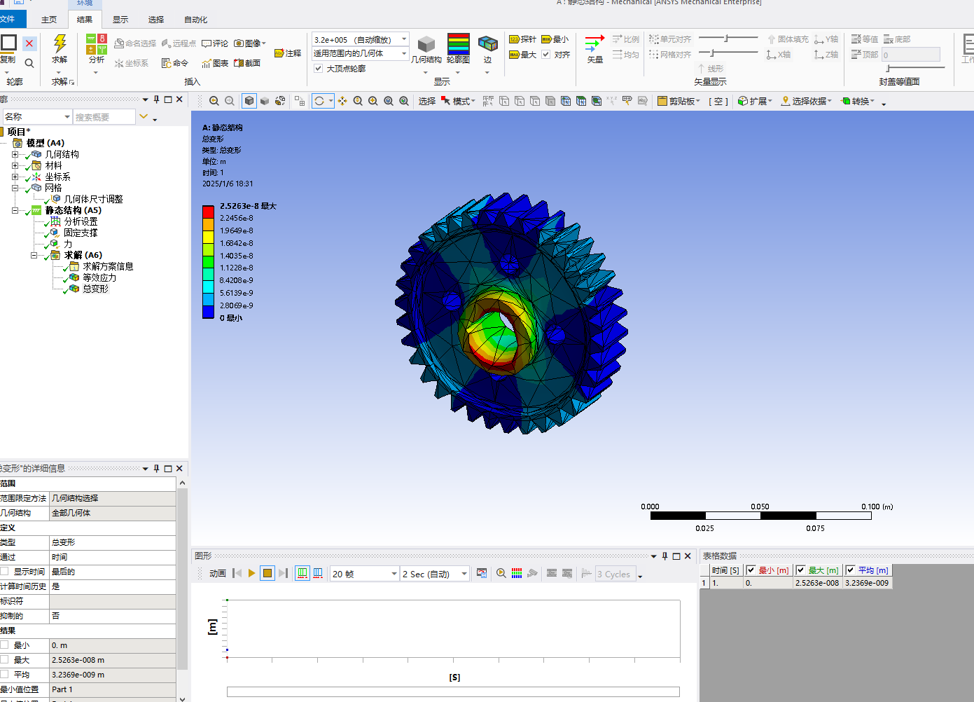Insert a 命令 (Commands) object
974x702 pixels.
[174, 63]
